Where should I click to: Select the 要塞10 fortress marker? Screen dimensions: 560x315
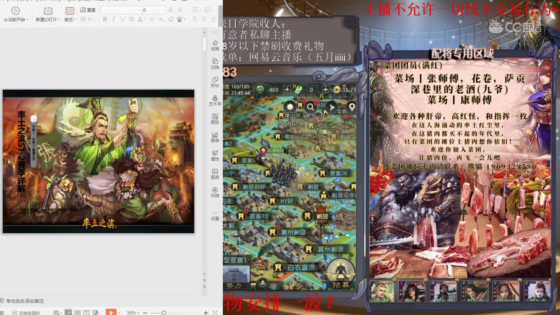(254, 216)
